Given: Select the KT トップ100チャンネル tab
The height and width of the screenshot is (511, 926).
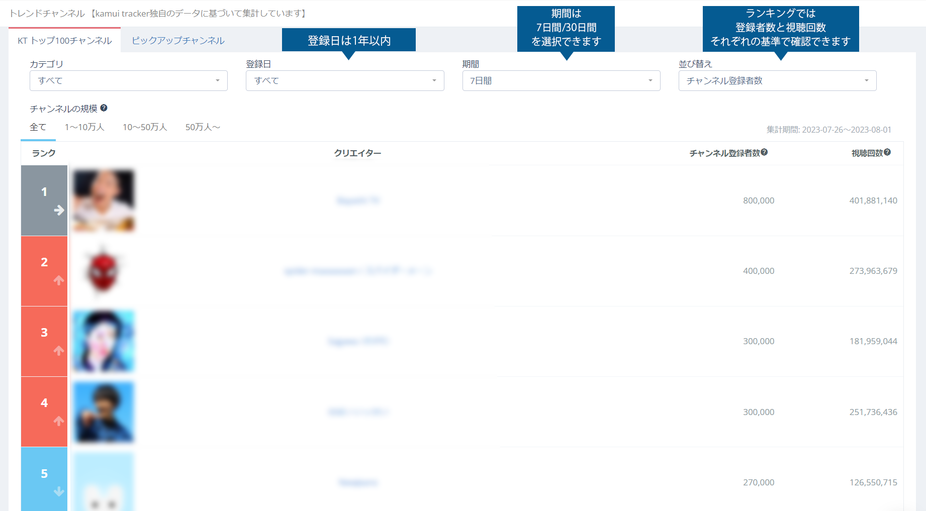Looking at the screenshot, I should click(65, 41).
